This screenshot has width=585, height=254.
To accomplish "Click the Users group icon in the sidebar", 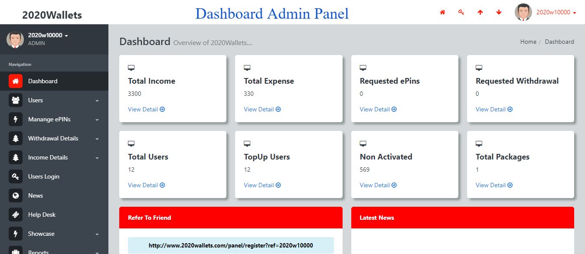I will coord(16,100).
